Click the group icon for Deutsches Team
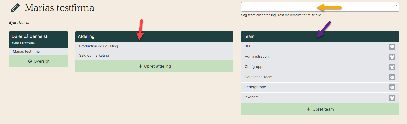The image size is (407, 124). click(392, 77)
